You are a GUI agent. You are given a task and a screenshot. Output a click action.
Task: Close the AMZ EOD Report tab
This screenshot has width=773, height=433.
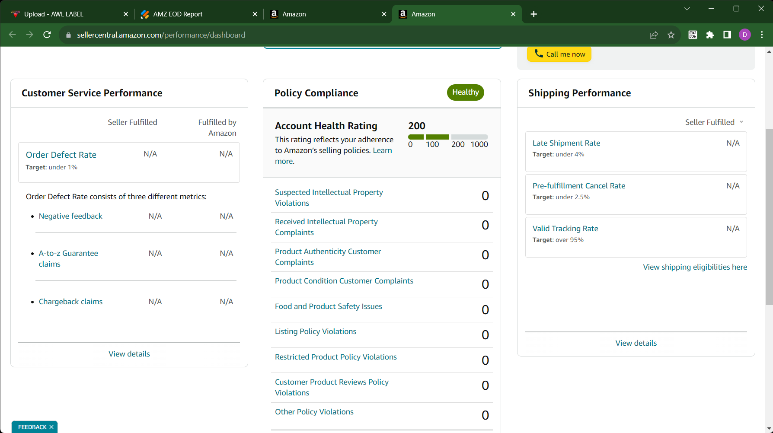(x=255, y=14)
